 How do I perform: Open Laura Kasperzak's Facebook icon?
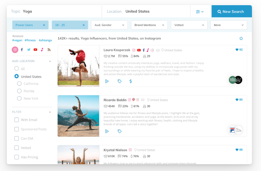click(144, 50)
